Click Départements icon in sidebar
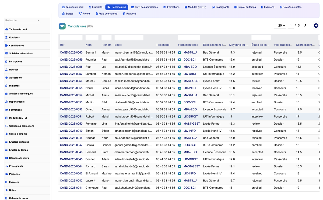 [x=7, y=102]
